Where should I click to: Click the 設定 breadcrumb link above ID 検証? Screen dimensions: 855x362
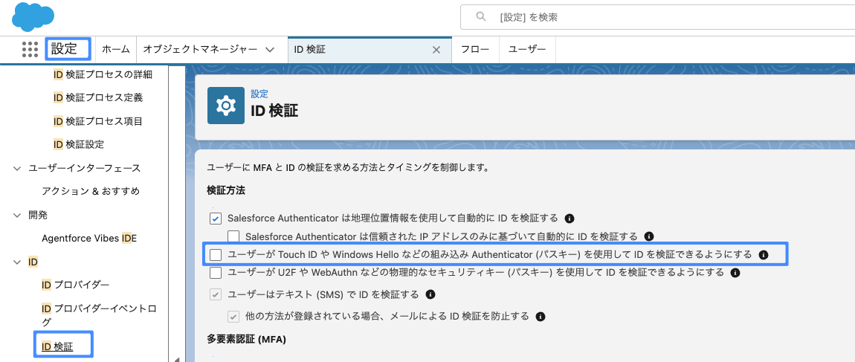259,94
